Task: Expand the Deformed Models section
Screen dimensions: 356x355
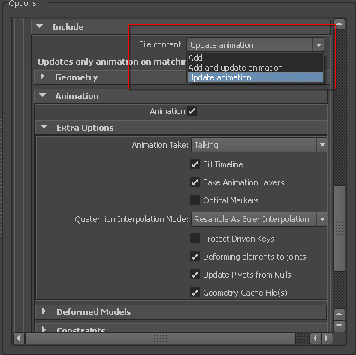Action: [44, 311]
